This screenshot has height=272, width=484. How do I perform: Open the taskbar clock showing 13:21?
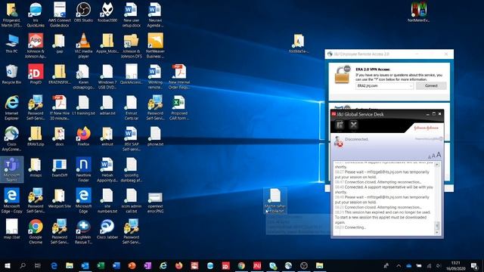pyautogui.click(x=455, y=265)
